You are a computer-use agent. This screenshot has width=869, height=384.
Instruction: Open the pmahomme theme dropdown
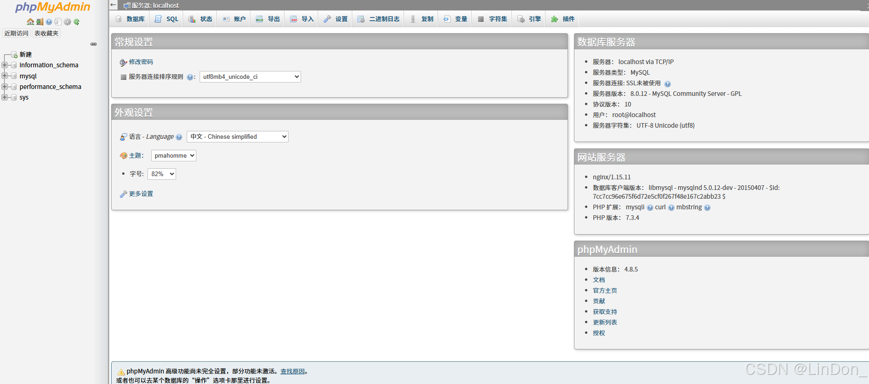click(x=174, y=155)
